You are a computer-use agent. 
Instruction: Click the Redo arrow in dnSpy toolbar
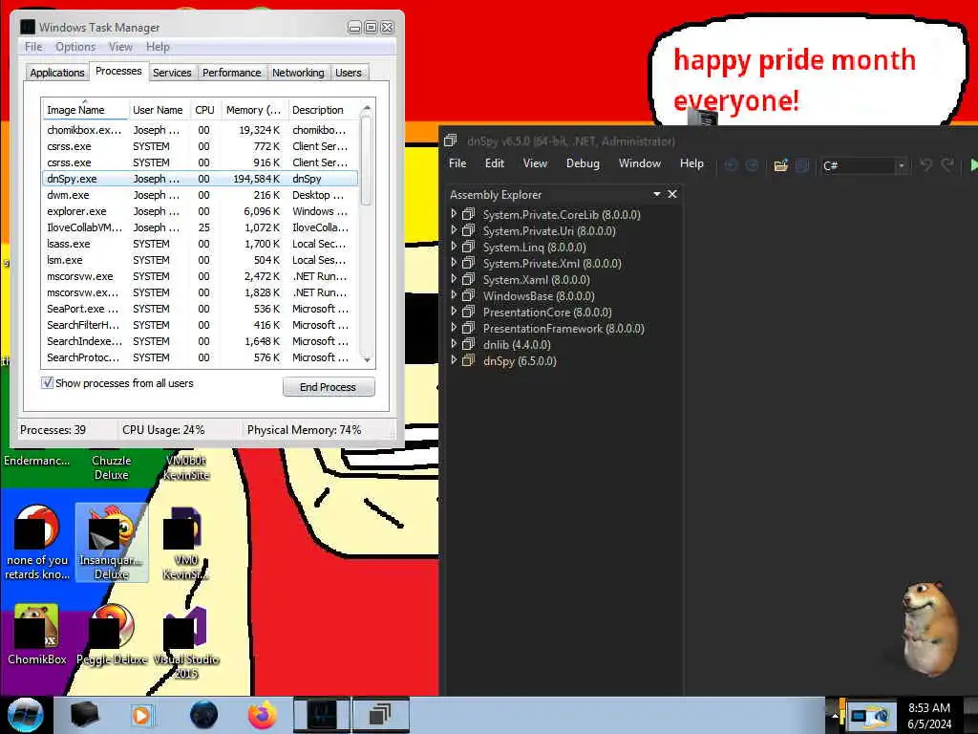(x=947, y=164)
